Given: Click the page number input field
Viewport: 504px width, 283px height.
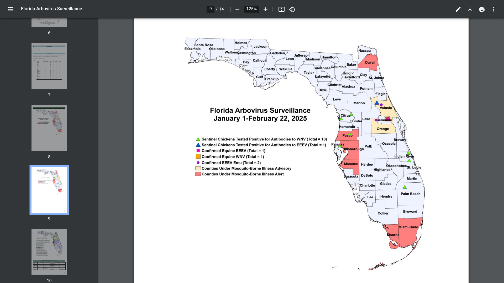Looking at the screenshot, I should pos(211,9).
